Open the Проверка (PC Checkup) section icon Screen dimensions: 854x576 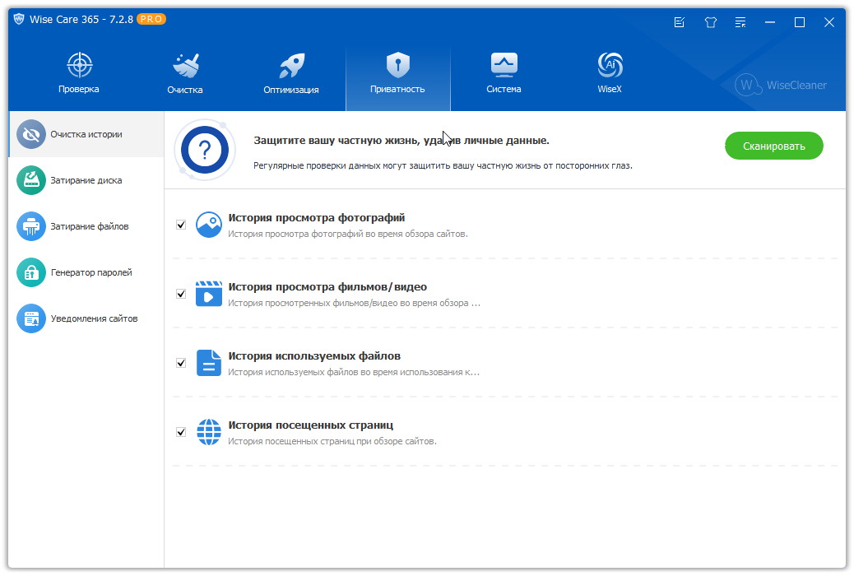click(x=80, y=65)
